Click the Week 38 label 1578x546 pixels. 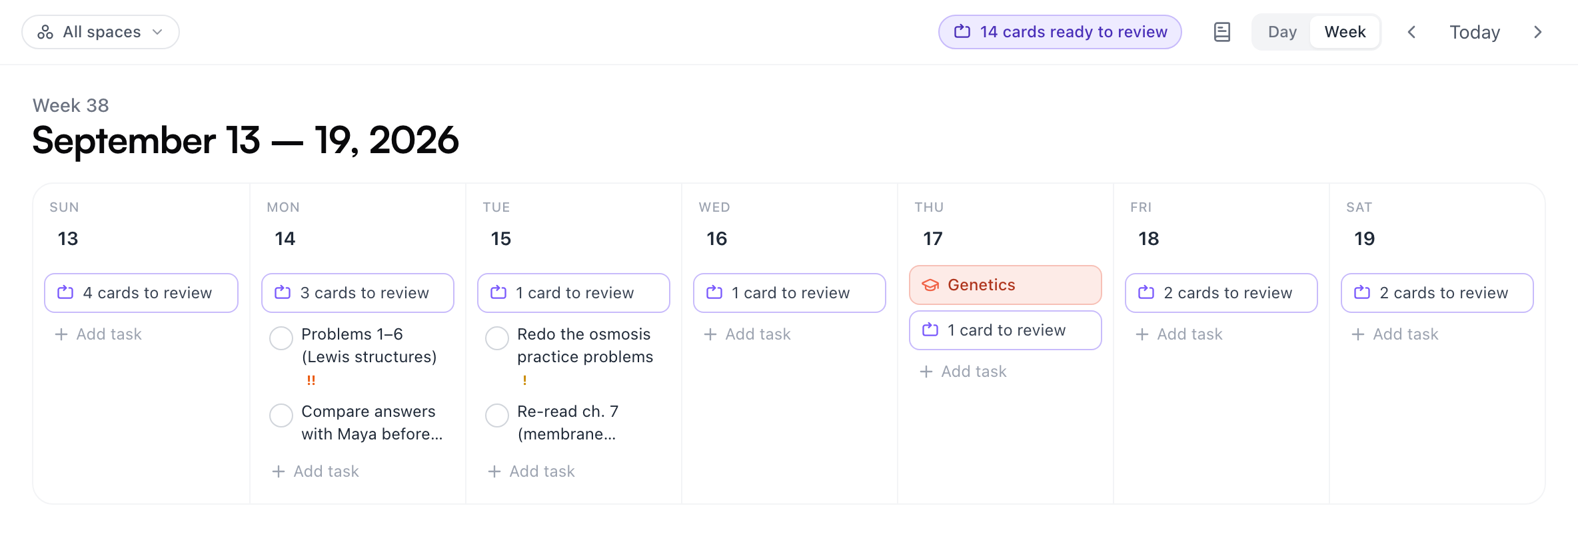coord(71,105)
